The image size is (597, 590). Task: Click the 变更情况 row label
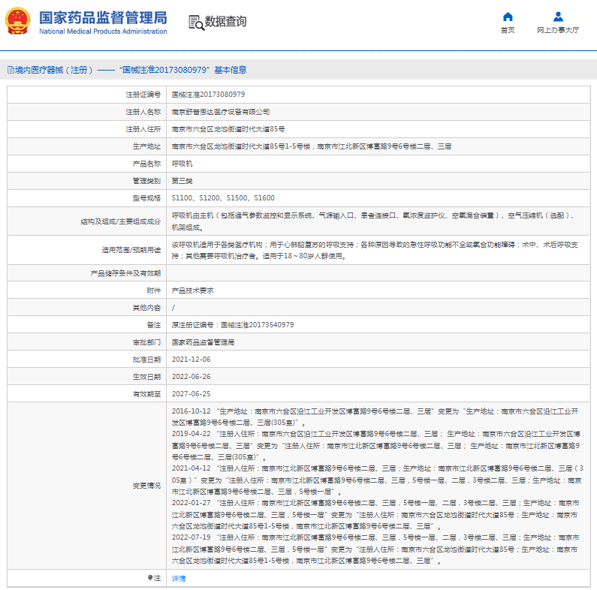coord(146,486)
